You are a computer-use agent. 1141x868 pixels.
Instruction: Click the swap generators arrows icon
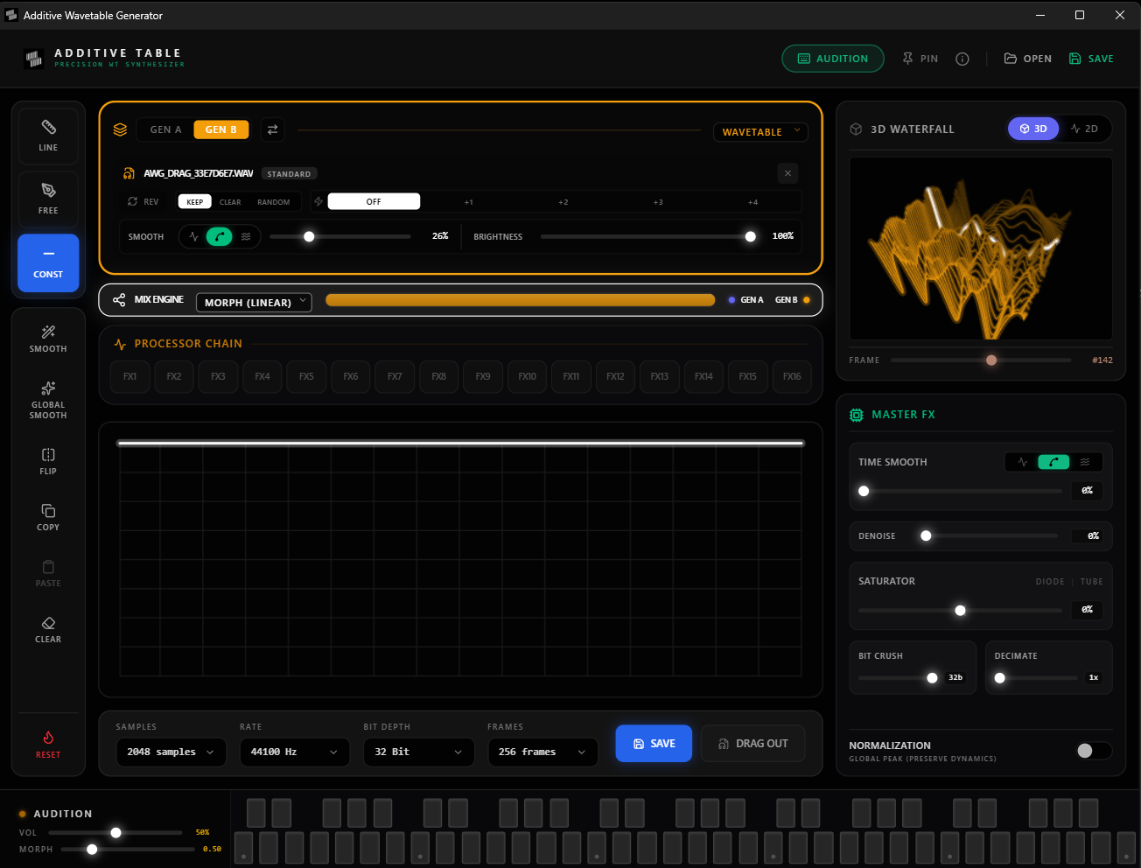tap(272, 129)
